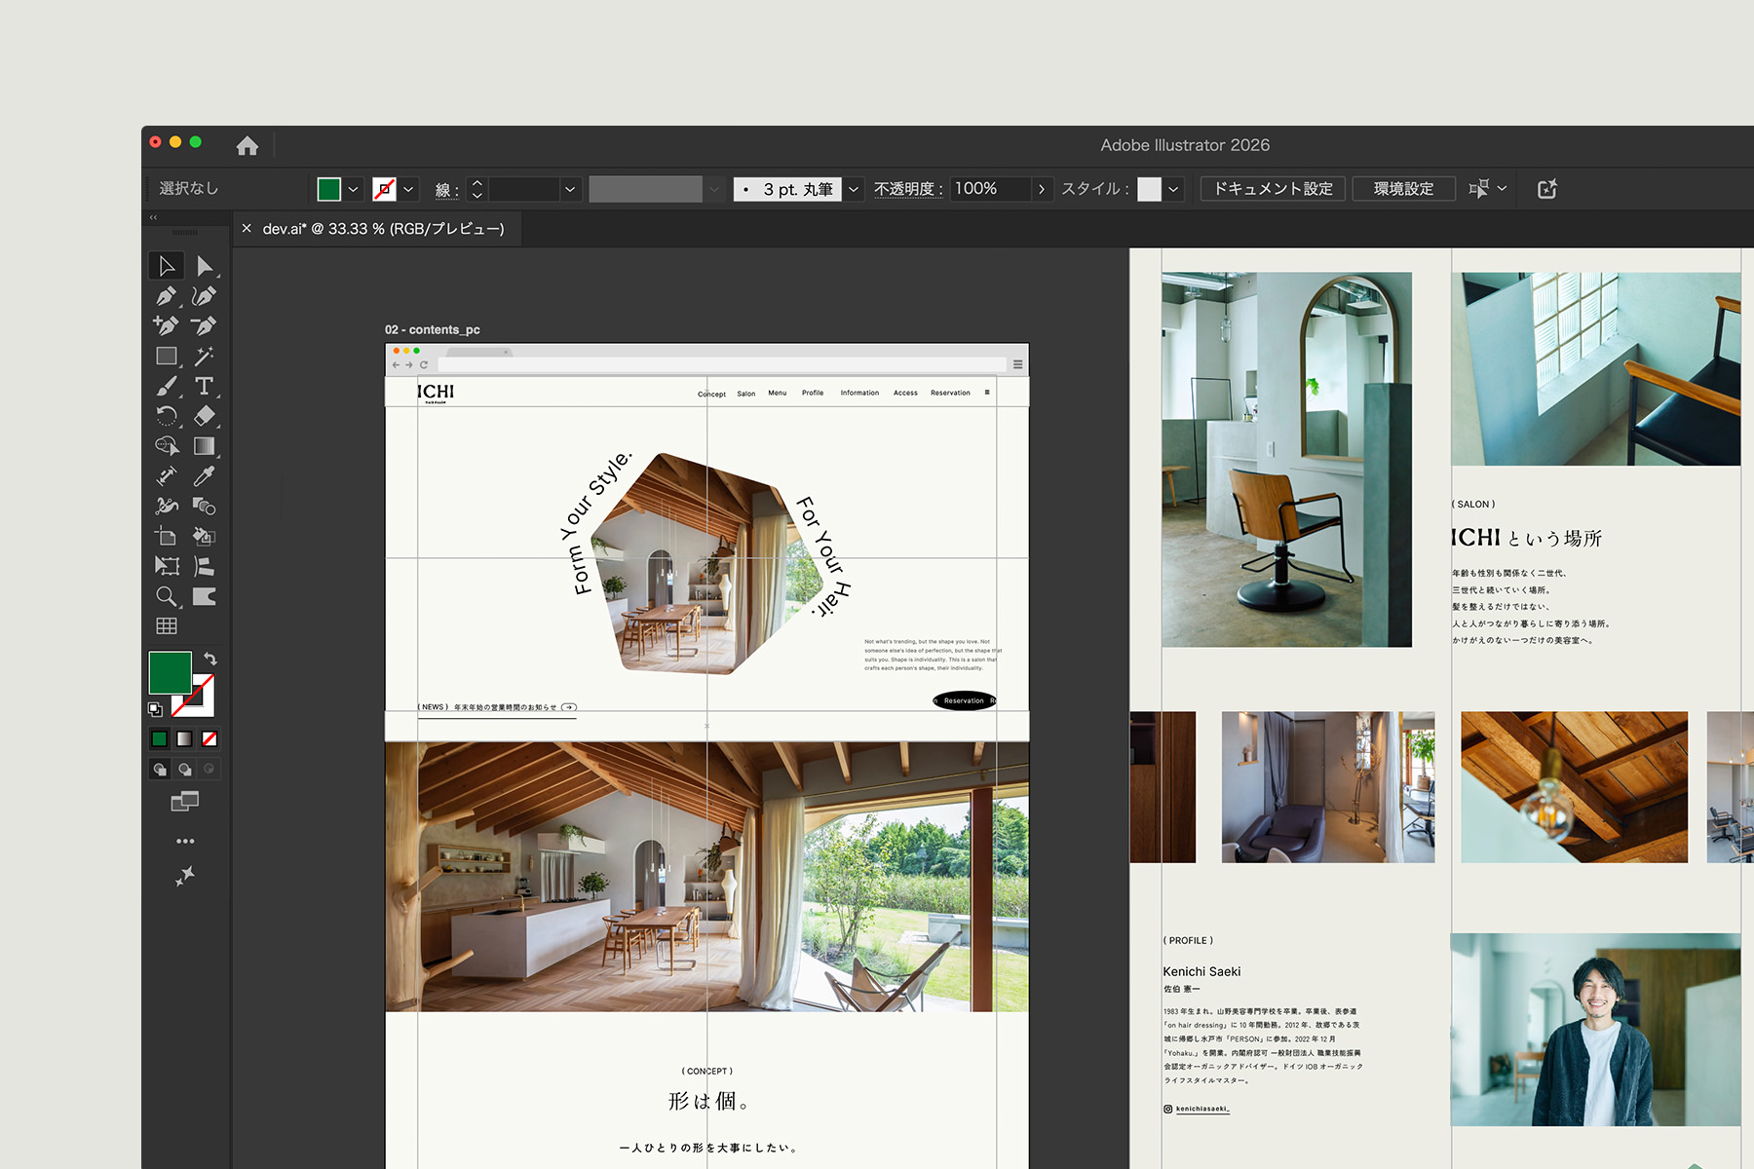Image resolution: width=1754 pixels, height=1169 pixels.
Task: Switch paint mode to Gradient
Action: point(184,739)
